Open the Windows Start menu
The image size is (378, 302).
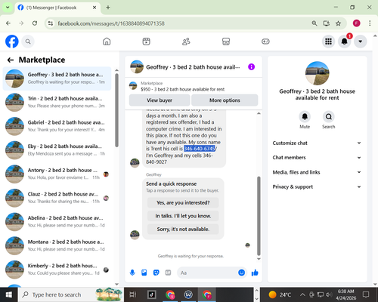pyautogui.click(x=9, y=294)
